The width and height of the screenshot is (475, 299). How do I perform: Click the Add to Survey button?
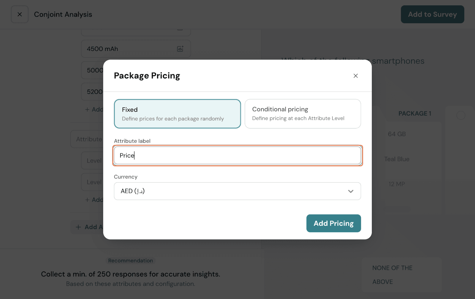432,14
